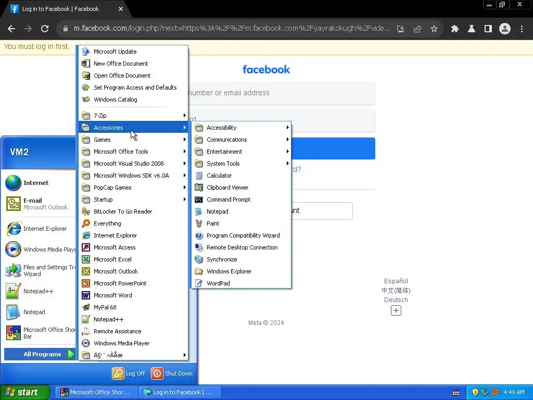The width and height of the screenshot is (533, 400).
Task: Expand the Games submenu
Action: click(x=133, y=140)
